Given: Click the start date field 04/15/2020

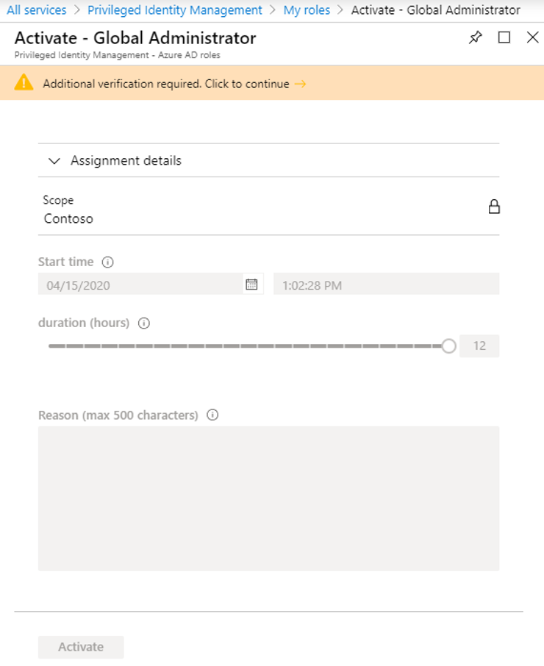Looking at the screenshot, I should tap(140, 284).
